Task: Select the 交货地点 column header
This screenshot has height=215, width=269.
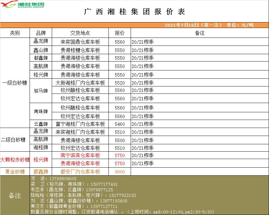Action: (80, 33)
